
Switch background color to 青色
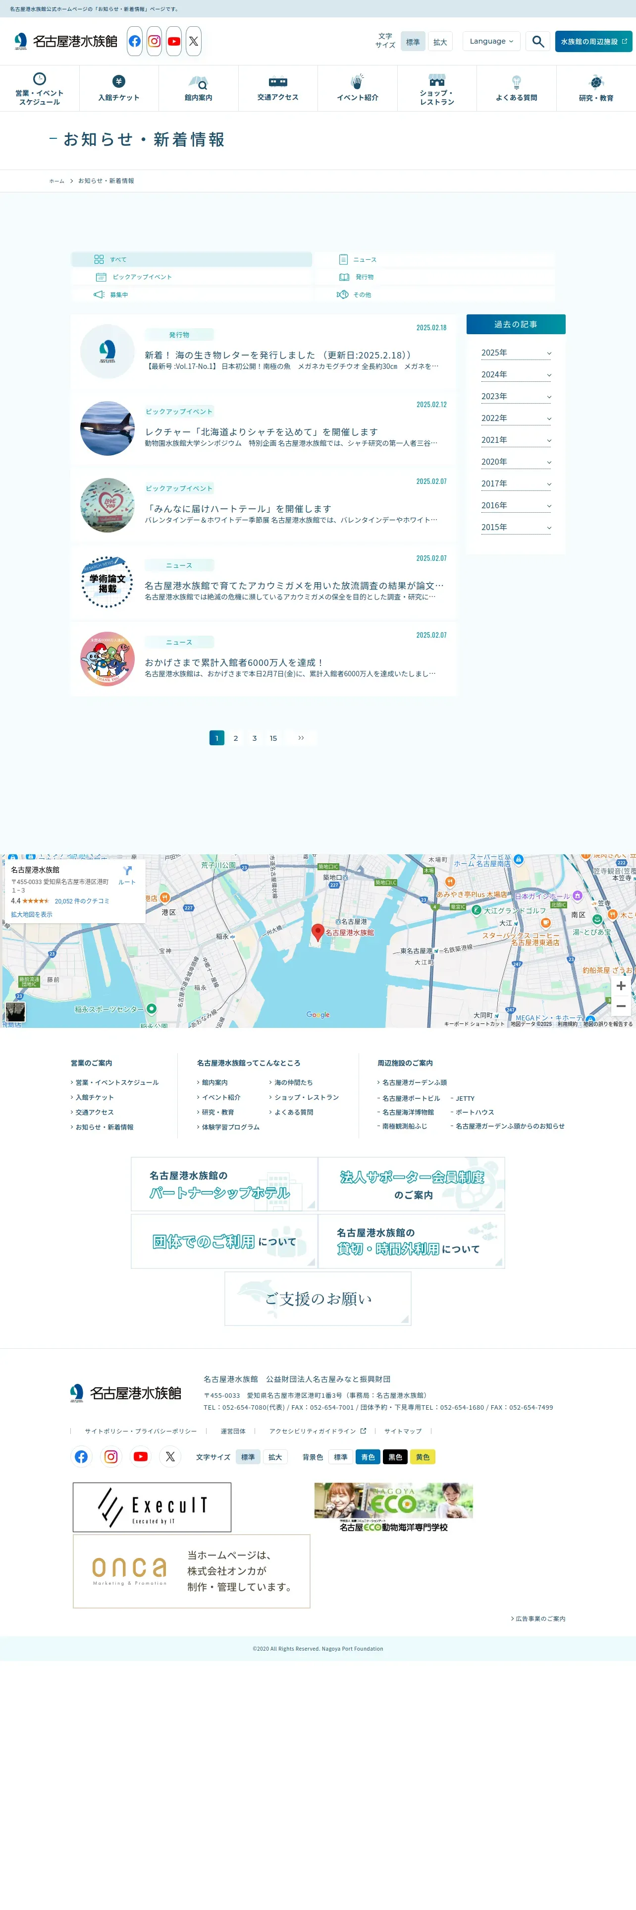(x=368, y=1457)
